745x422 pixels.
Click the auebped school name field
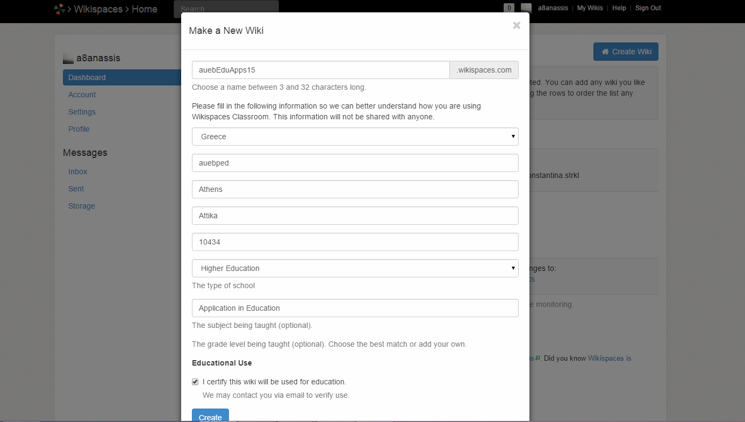pos(355,163)
